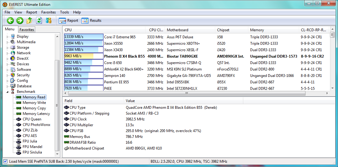Collapse the Benchmark tree node
This screenshot has width=338, height=167.
8,92
